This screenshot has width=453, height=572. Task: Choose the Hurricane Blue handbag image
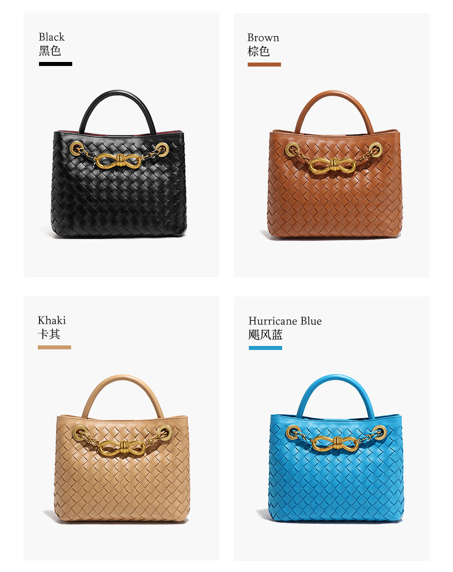tap(336, 448)
